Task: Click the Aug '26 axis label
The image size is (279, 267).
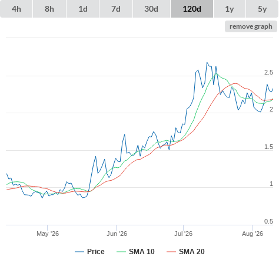Action: pyautogui.click(x=253, y=234)
